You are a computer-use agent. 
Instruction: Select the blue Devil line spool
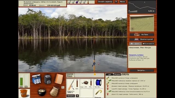coord(98,83)
